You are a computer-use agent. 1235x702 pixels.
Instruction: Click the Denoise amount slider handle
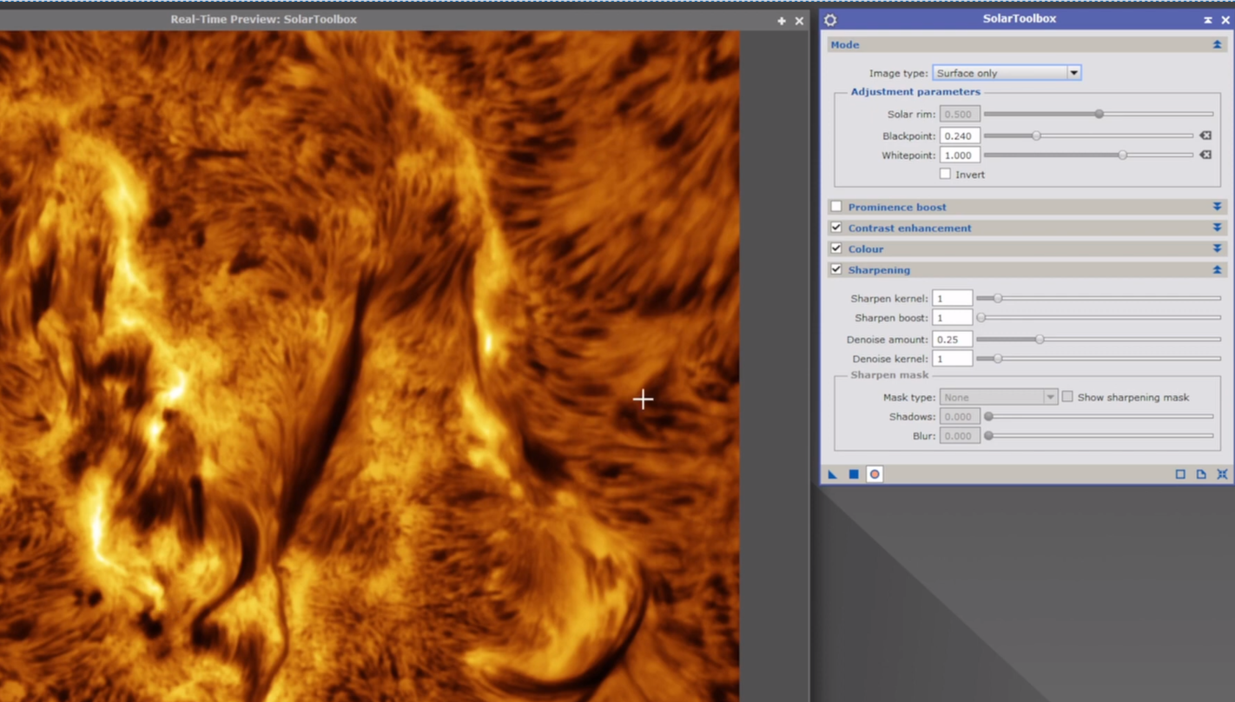coord(1040,339)
